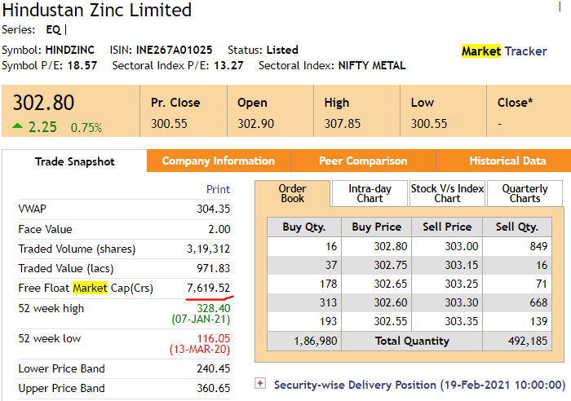
Task: Click the last traded price 302.80
Action: click(43, 103)
